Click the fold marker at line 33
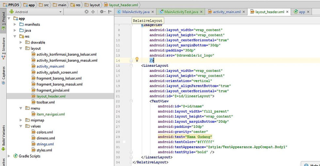The height and width of the screenshot is (166, 320). click(x=131, y=157)
